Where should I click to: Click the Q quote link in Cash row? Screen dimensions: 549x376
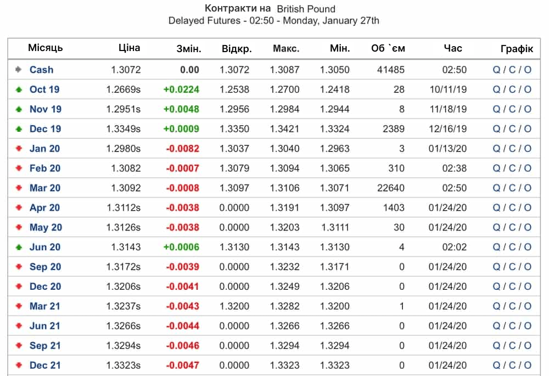pos(496,70)
